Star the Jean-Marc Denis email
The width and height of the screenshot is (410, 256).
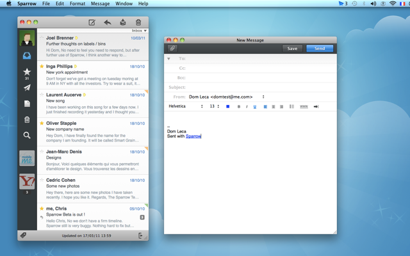(42, 152)
